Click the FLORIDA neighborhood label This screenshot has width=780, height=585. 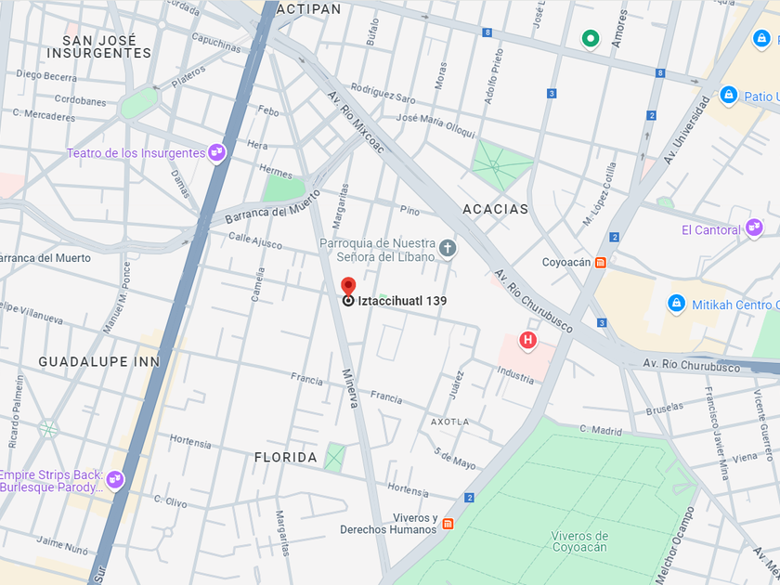coord(286,458)
